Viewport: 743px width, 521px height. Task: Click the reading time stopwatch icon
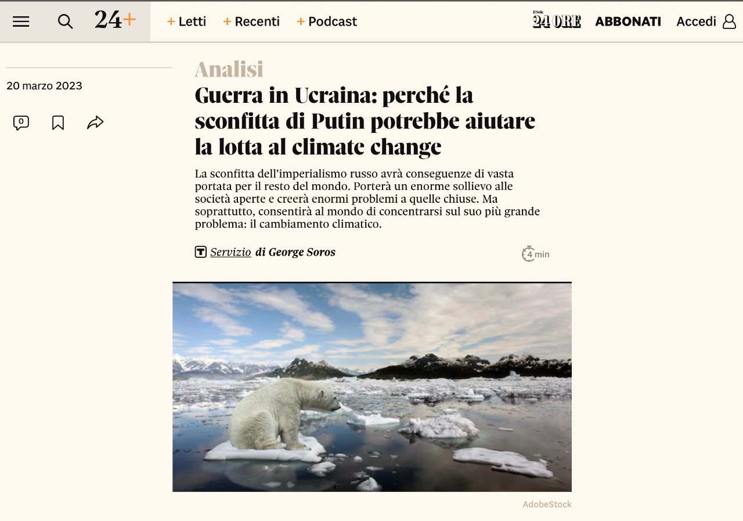(528, 254)
